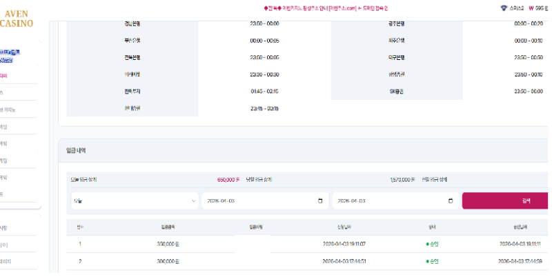The image size is (552, 279).
Task: Click the won currency balance icon
Action: [531, 8]
